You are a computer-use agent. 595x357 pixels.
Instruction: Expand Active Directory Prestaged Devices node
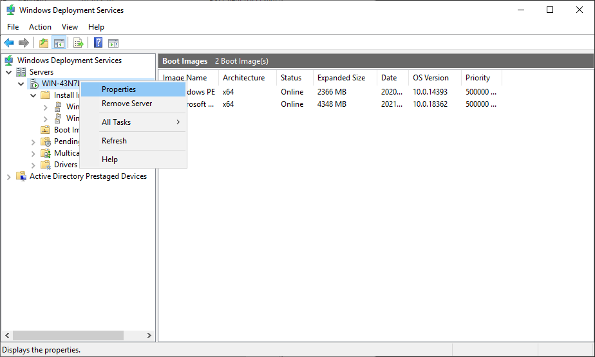(x=9, y=177)
